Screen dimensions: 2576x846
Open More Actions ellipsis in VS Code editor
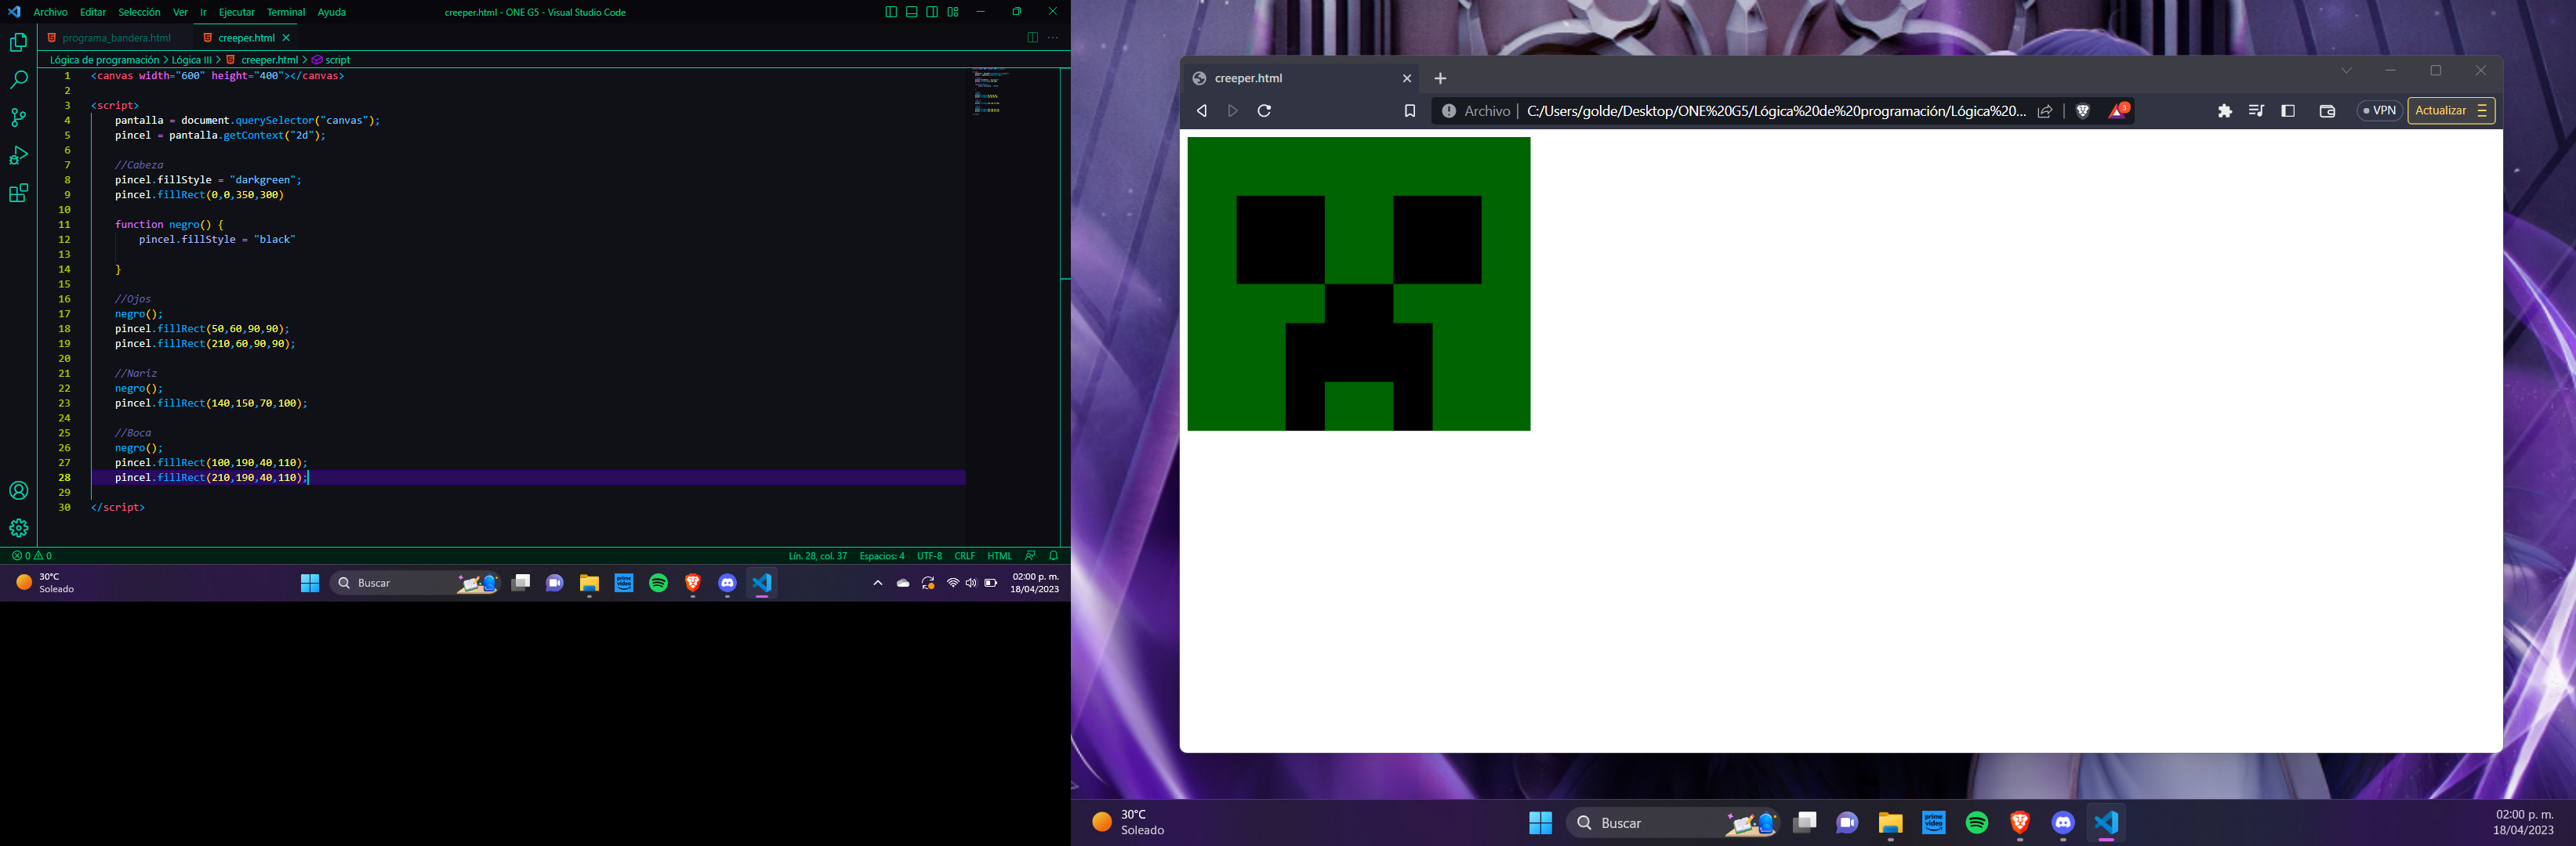tap(1052, 38)
